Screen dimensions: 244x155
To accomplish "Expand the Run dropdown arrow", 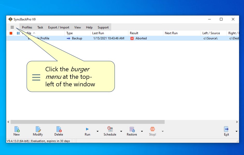I will [97, 131].
